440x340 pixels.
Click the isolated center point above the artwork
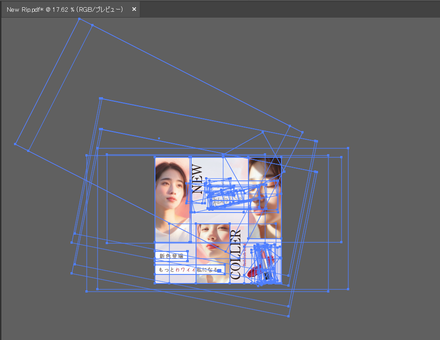point(159,138)
